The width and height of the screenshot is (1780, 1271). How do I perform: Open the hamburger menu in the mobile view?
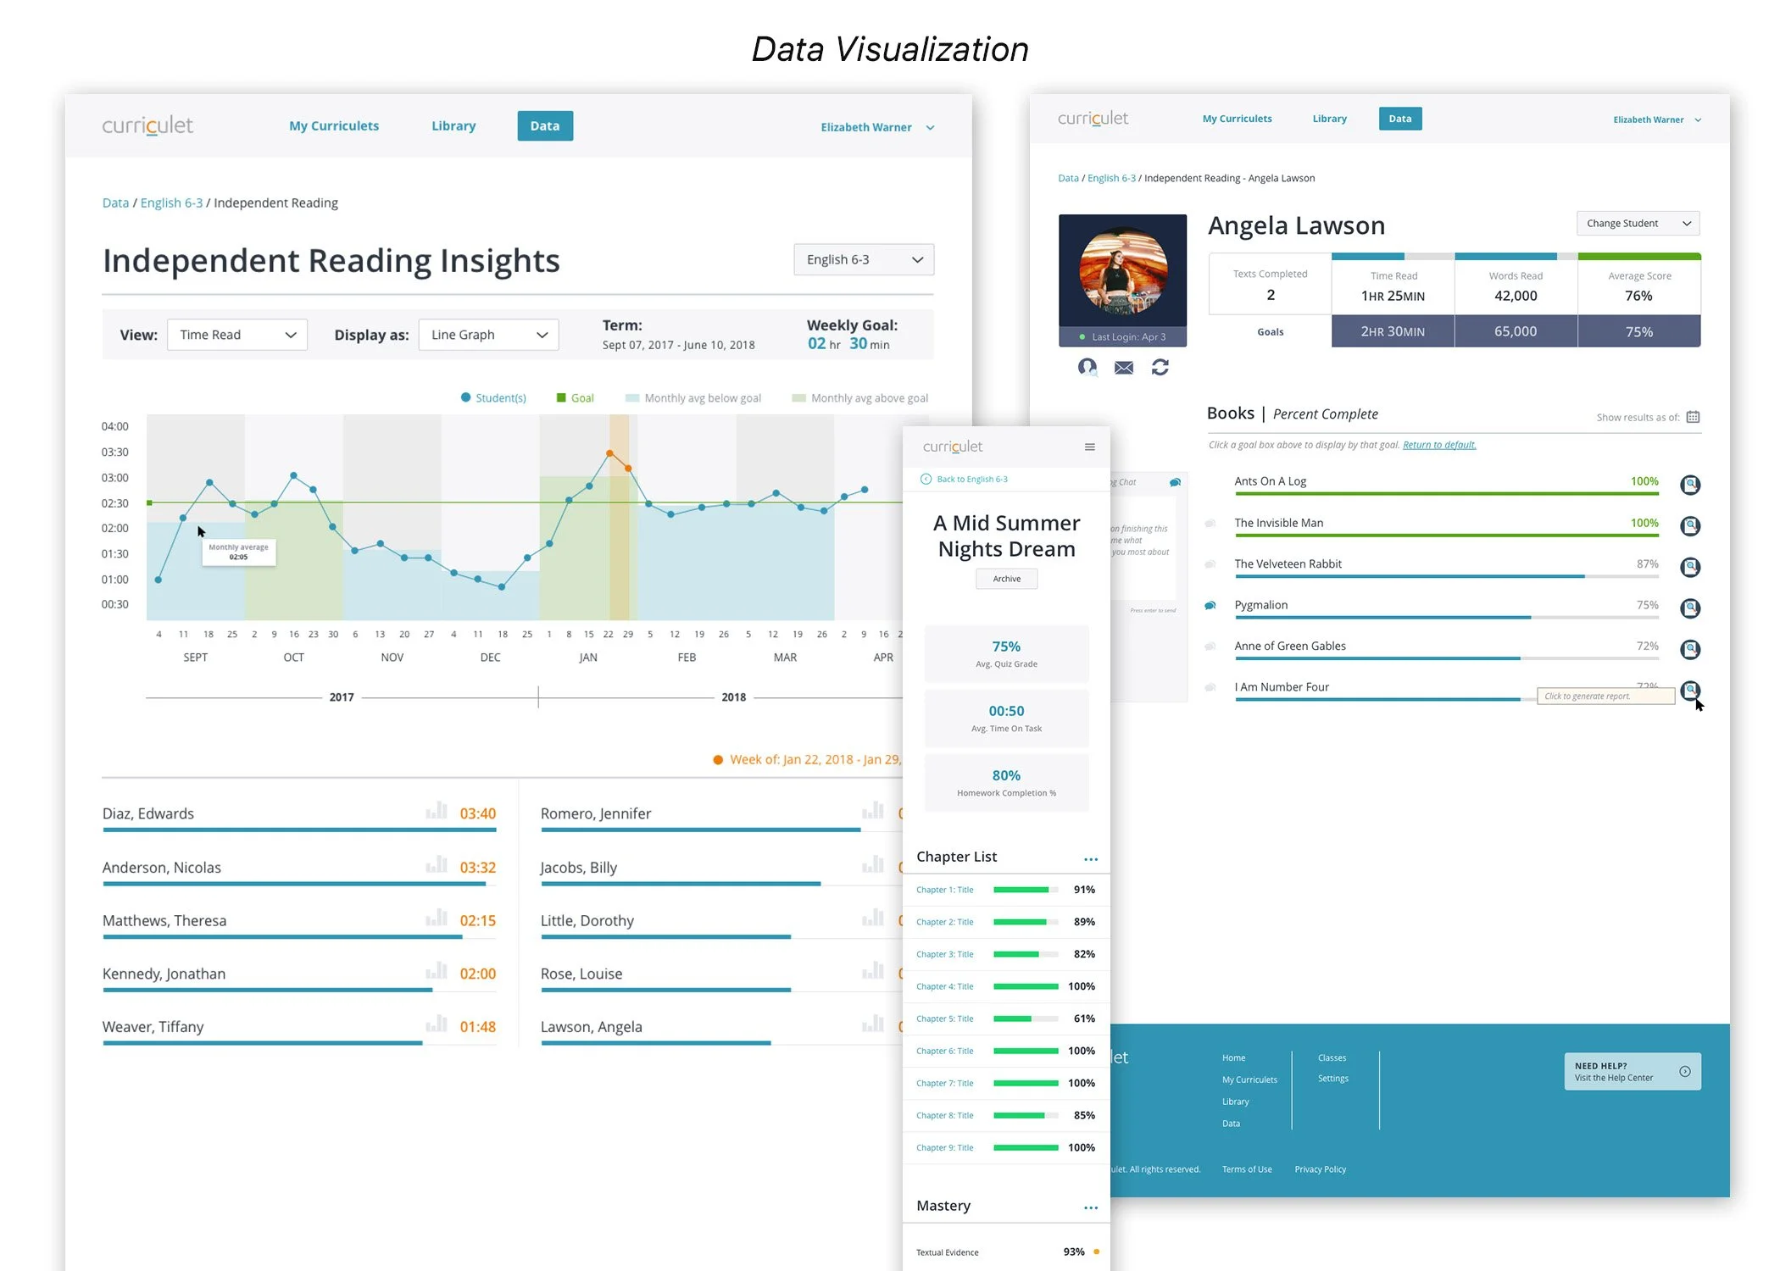1090,447
